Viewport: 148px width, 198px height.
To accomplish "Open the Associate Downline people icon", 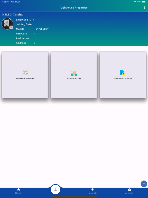I will click(25, 73).
